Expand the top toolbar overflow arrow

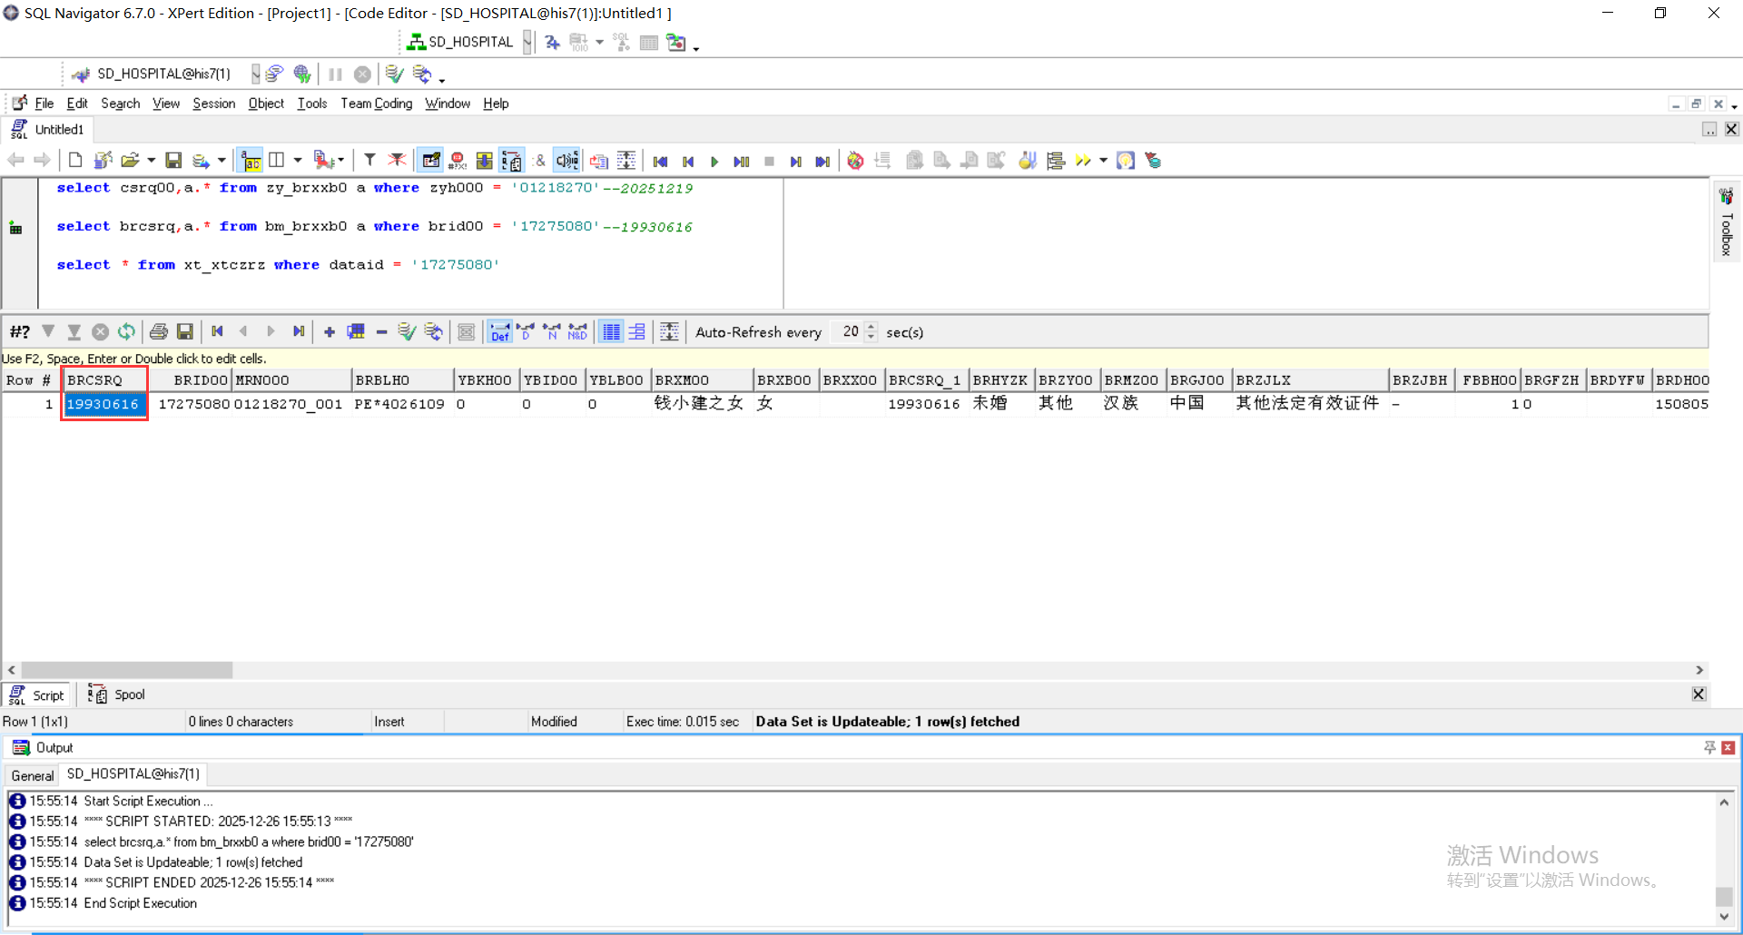point(696,48)
